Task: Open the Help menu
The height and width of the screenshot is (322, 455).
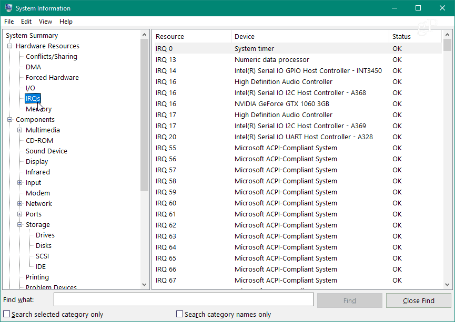Action: pyautogui.click(x=66, y=22)
